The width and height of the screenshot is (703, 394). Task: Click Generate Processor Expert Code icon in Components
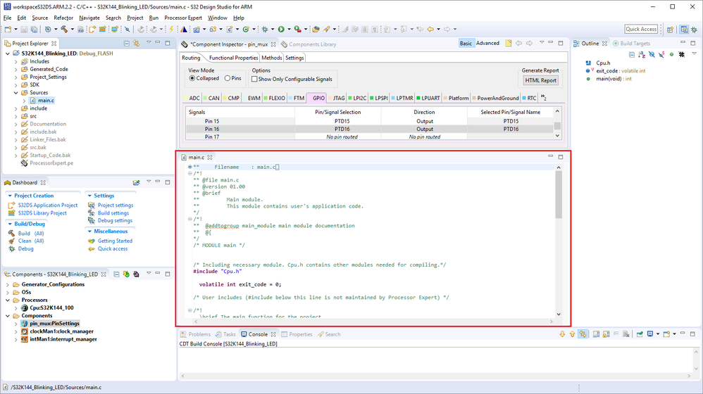pos(126,274)
